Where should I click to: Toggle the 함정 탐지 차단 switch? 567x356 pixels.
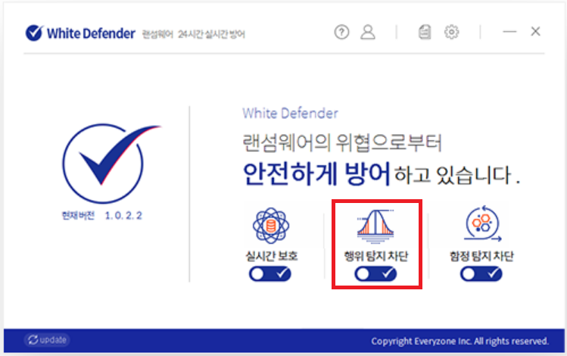coord(481,274)
